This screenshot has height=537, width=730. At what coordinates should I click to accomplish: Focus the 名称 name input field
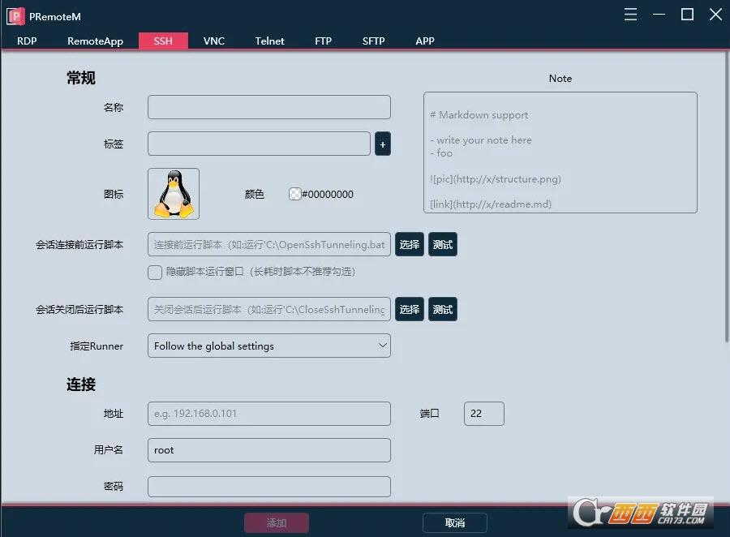point(269,107)
